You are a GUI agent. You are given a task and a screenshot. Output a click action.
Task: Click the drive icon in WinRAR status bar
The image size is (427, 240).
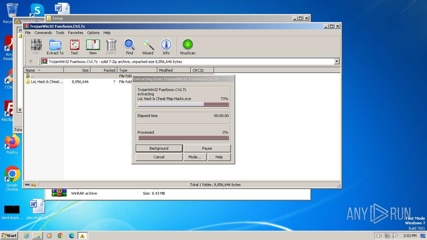point(27,185)
